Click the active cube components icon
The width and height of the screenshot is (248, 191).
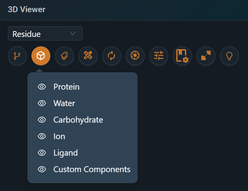click(41, 56)
